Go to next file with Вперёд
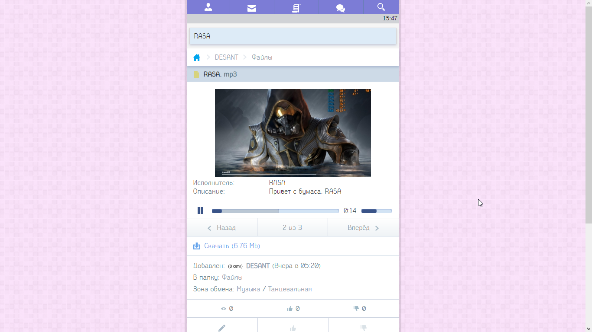Screen dimensions: 592x332 363,228
